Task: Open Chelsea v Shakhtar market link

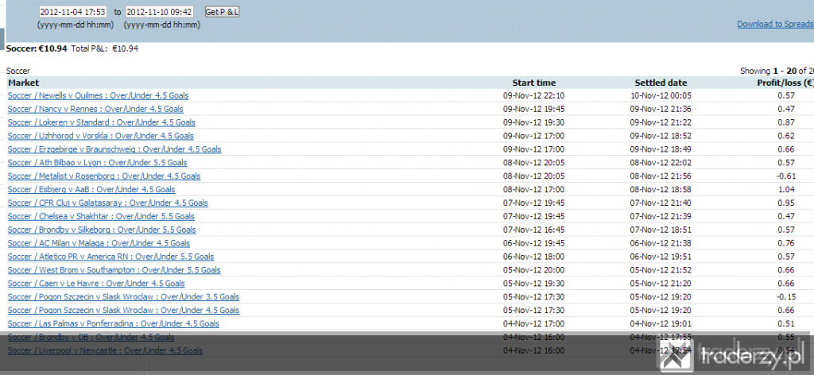Action: [101, 217]
